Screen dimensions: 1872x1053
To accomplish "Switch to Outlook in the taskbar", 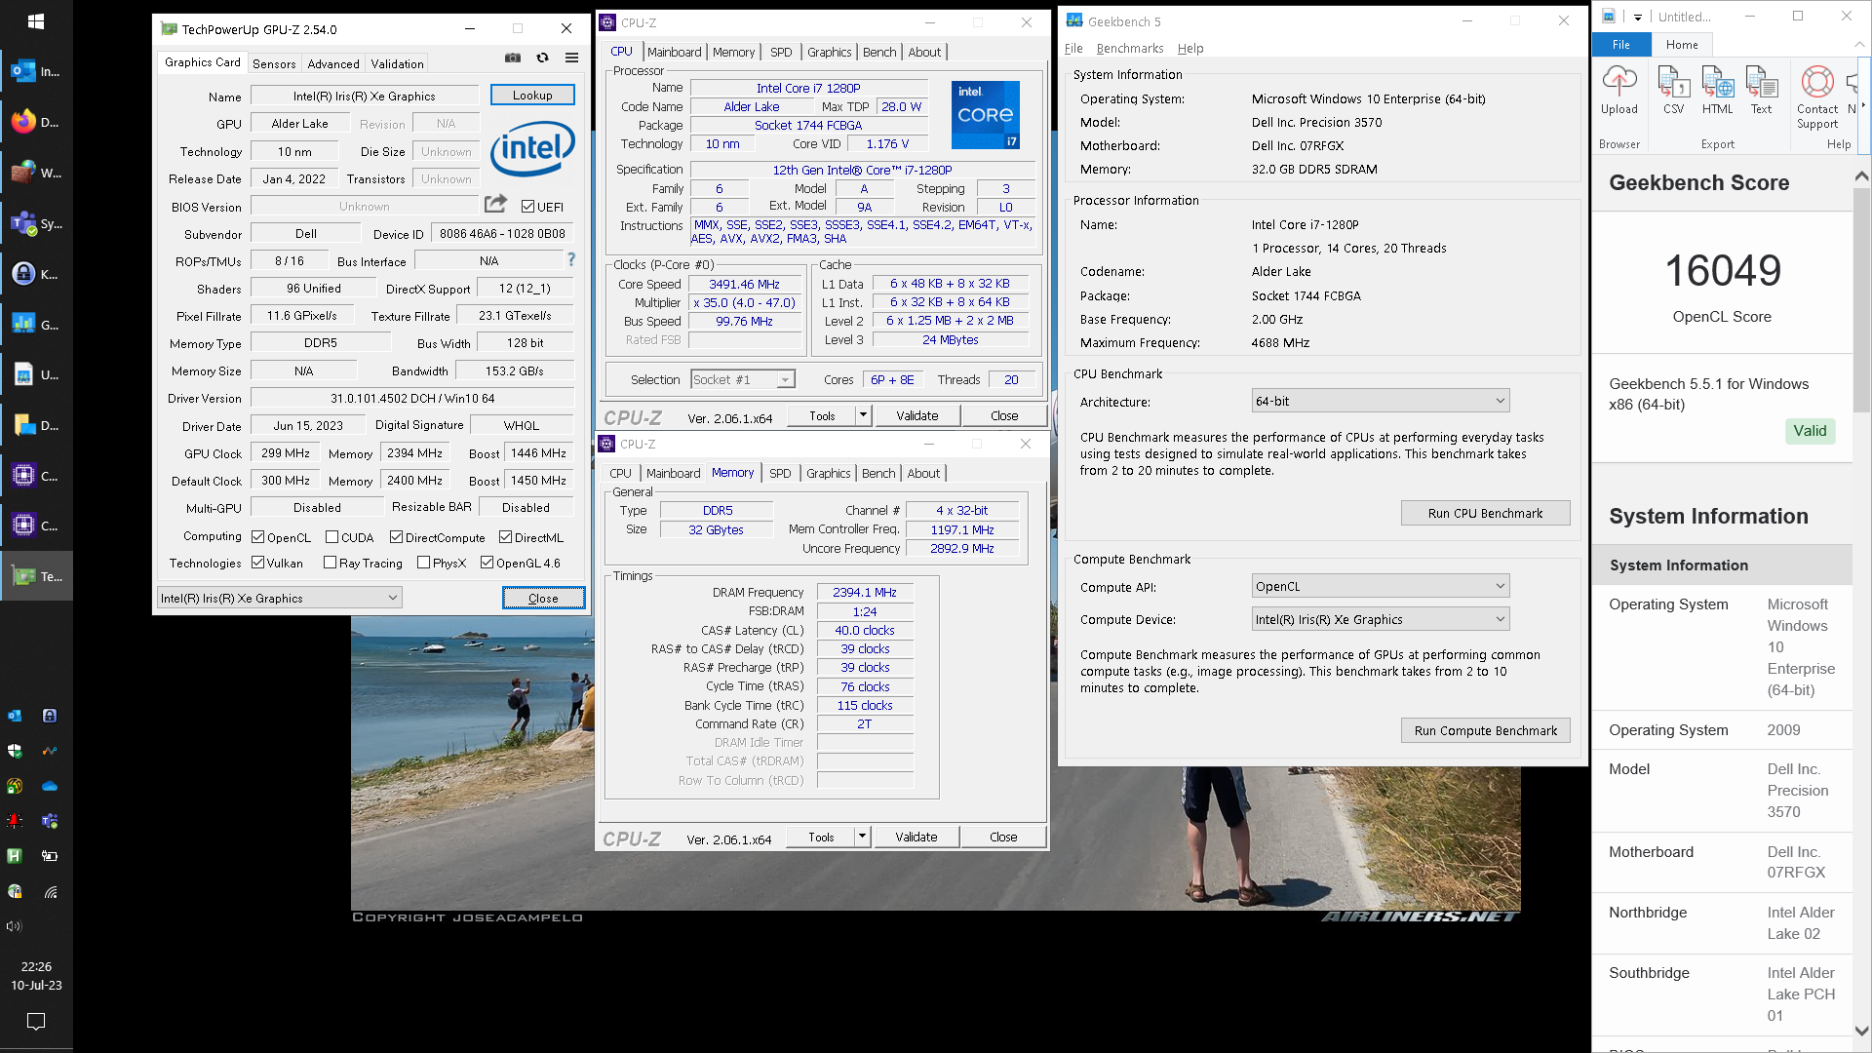I will coord(36,71).
